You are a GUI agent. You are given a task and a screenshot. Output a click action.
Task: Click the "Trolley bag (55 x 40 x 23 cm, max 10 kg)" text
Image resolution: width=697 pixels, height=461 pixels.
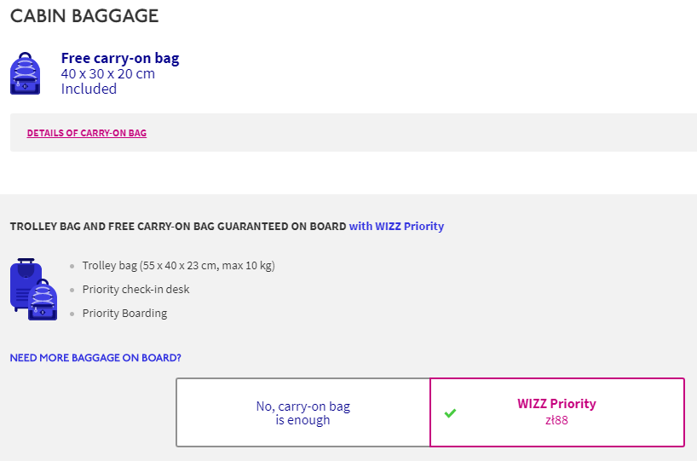coord(178,265)
